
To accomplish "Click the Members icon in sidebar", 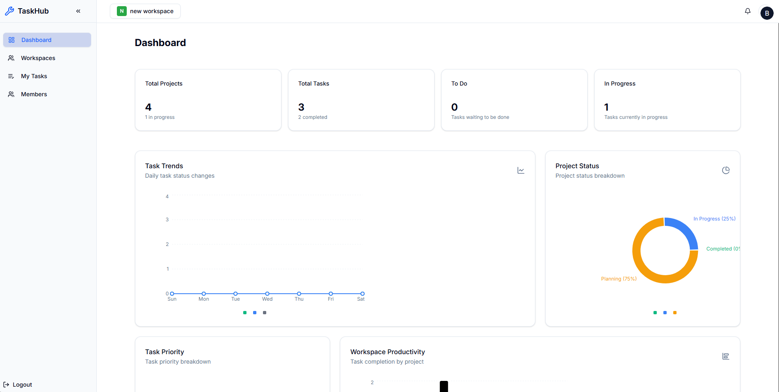I will (12, 94).
